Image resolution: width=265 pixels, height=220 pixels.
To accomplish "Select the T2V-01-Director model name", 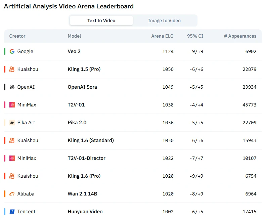I will coord(87,158).
